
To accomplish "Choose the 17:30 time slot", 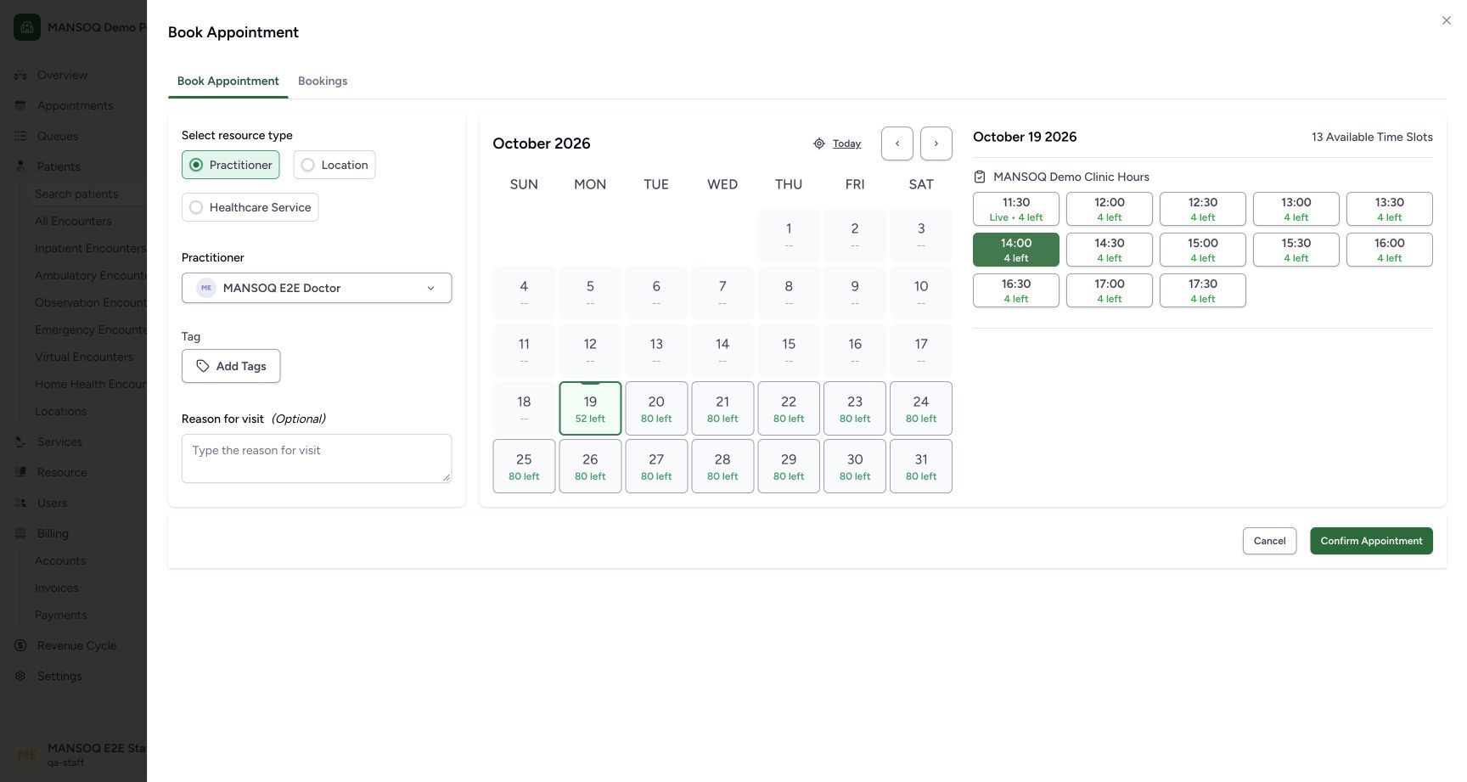I will point(1203,290).
